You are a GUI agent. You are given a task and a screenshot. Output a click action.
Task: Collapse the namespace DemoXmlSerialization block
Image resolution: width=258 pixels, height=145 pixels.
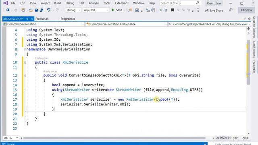25,49
